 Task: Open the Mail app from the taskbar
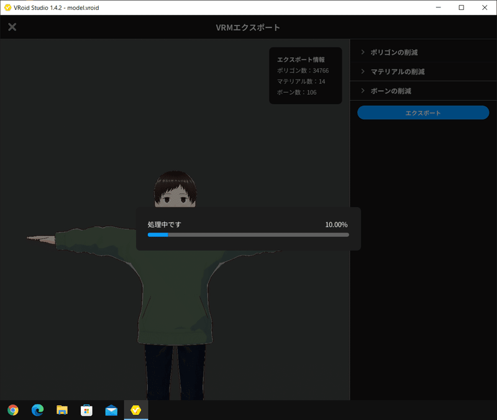[x=111, y=411]
